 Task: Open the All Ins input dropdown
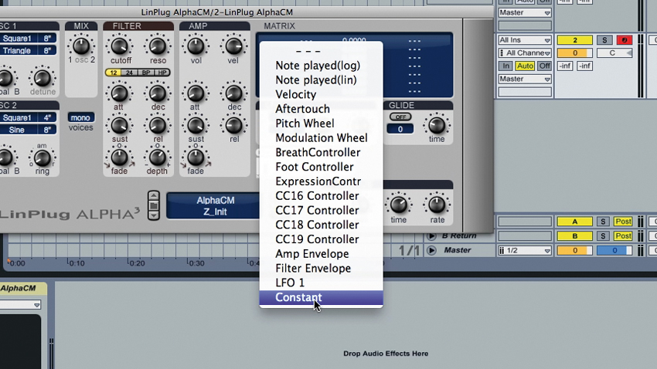525,40
